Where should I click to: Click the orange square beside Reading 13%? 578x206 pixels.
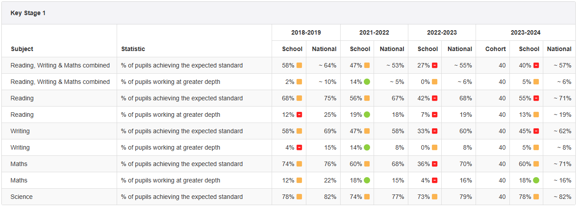[x=536, y=115]
